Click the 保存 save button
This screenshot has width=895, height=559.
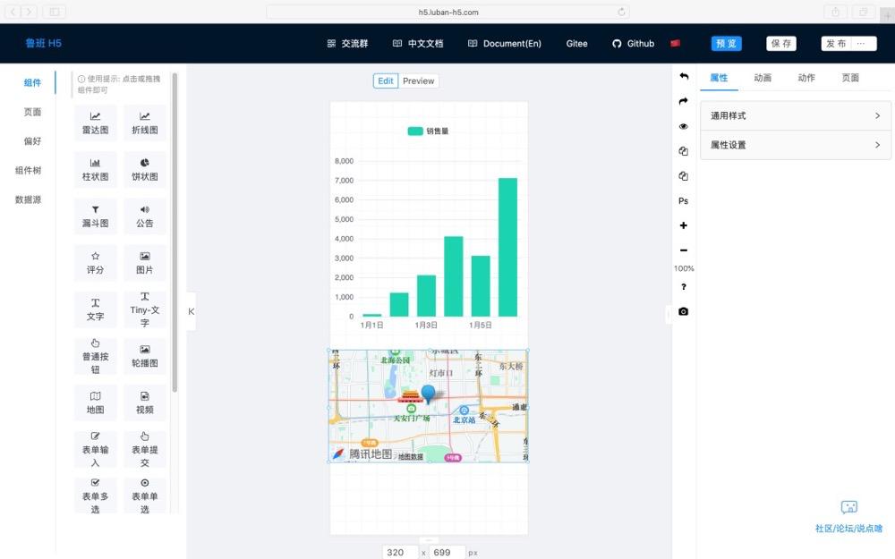point(780,43)
